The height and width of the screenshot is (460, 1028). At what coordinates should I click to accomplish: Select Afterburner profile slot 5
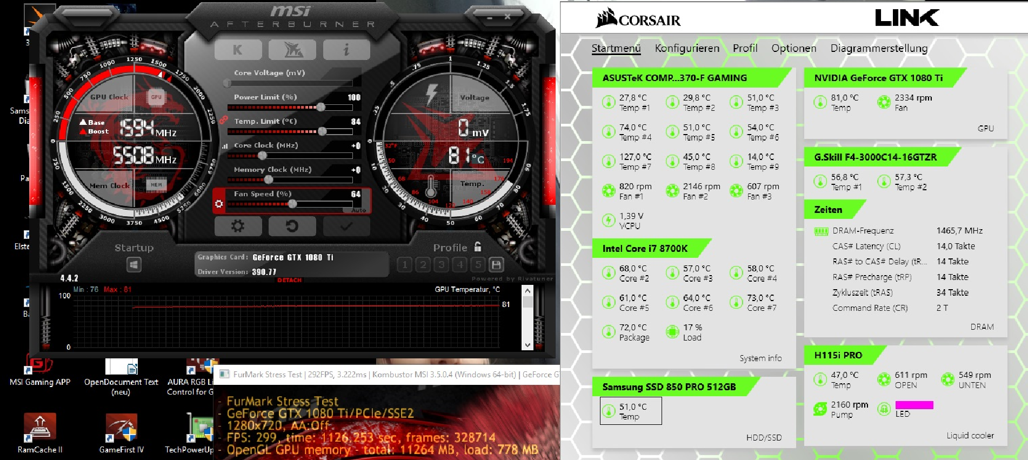[478, 264]
